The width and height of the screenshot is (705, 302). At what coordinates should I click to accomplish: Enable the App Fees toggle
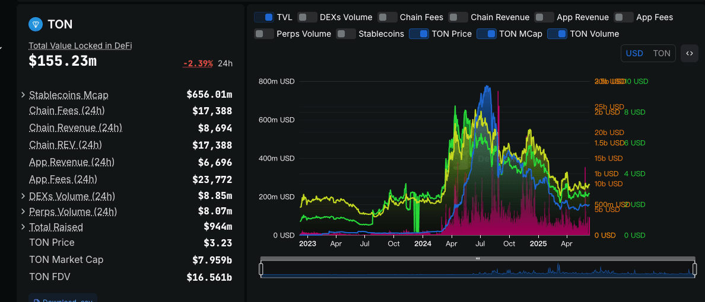point(624,17)
